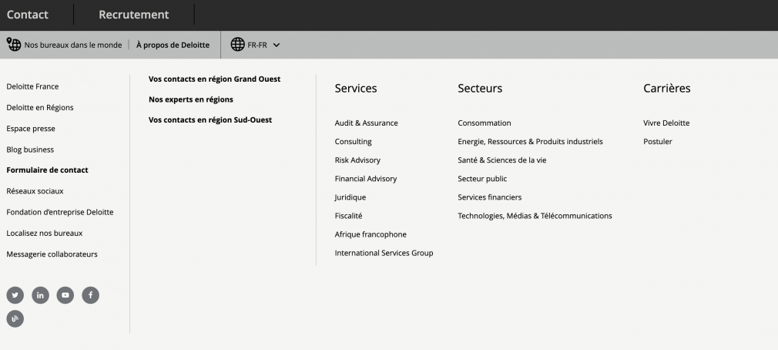Open Deloitte en Régions
The height and width of the screenshot is (350, 778).
pyautogui.click(x=40, y=108)
